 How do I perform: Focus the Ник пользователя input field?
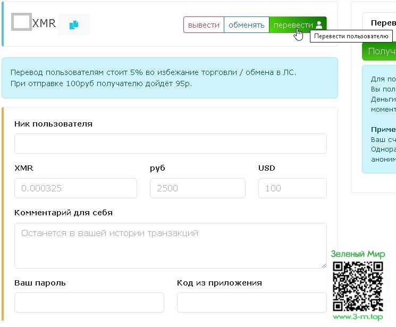click(x=170, y=144)
